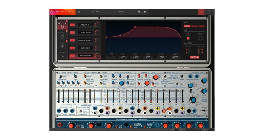Flip the Random Voltage trigger source switch
264x140 pixels.
[80, 111]
